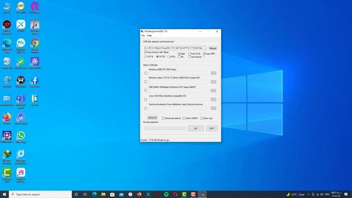The image size is (352, 198).
Task: Open the Camtasia desktop shortcut
Action: 7,175
